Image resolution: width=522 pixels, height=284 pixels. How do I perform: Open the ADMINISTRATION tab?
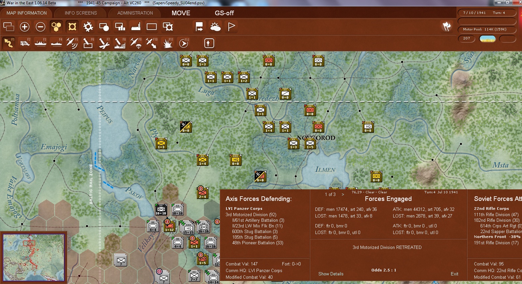[135, 13]
